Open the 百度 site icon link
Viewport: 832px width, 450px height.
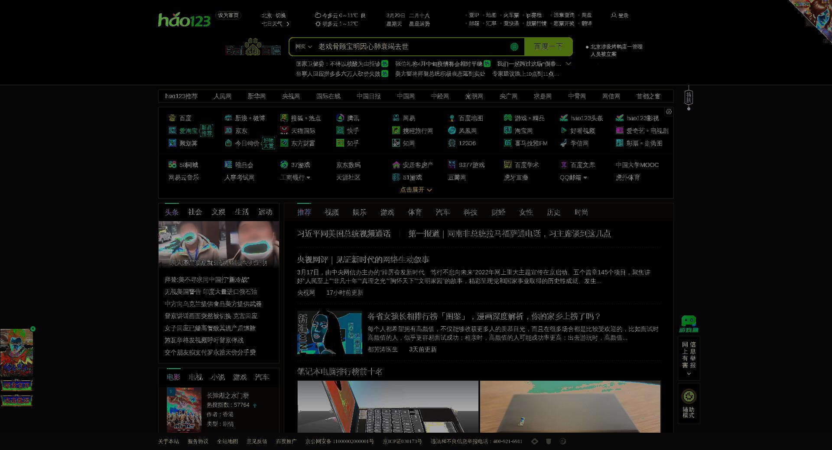pyautogui.click(x=172, y=118)
